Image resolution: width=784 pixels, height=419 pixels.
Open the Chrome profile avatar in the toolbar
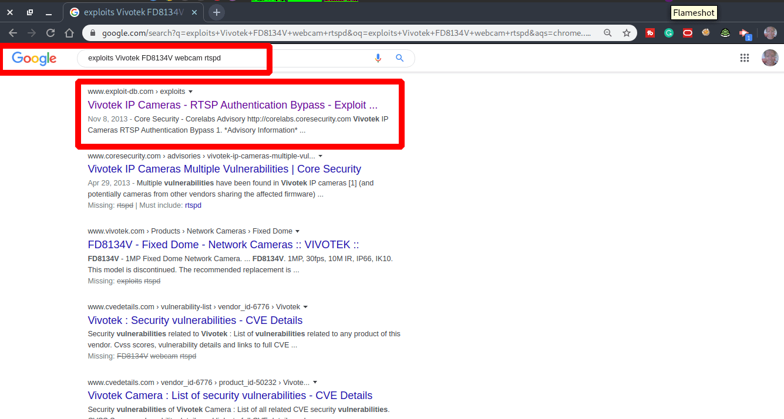pyautogui.click(x=770, y=33)
